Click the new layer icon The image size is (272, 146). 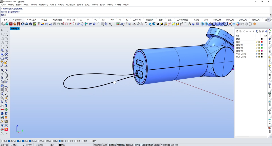(x=237, y=31)
